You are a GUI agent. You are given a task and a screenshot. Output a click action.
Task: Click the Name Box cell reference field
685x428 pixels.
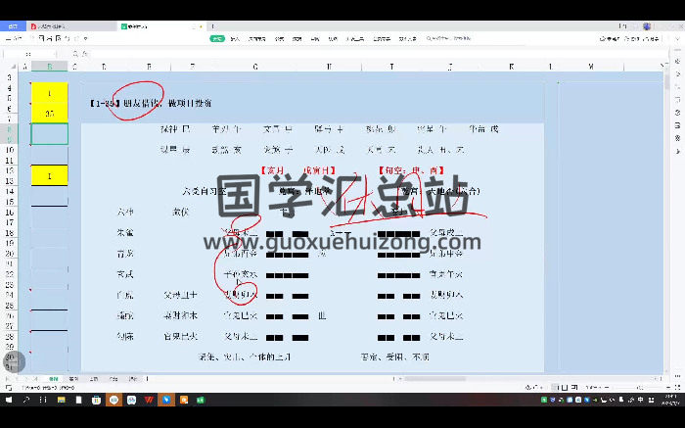[28, 54]
